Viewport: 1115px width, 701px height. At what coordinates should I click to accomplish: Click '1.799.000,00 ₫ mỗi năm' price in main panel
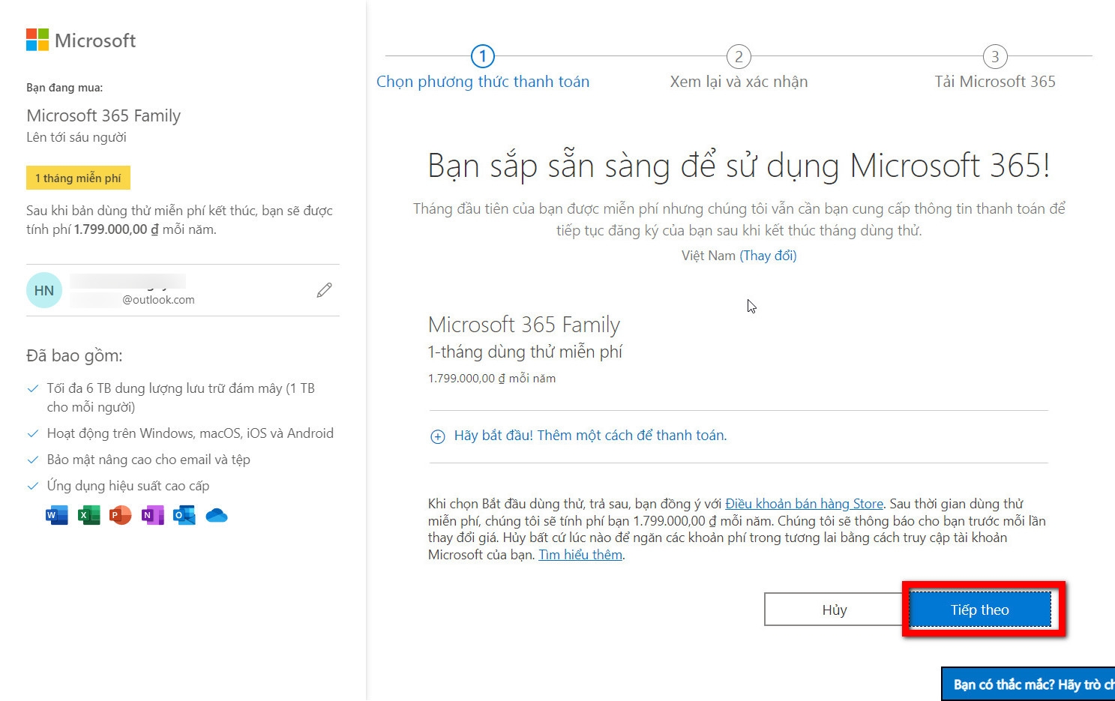coord(492,379)
